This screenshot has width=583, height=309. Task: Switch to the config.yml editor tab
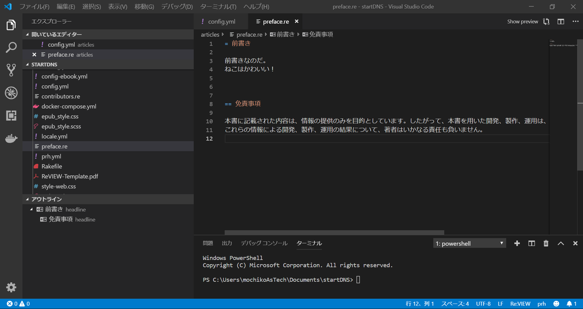click(x=221, y=21)
